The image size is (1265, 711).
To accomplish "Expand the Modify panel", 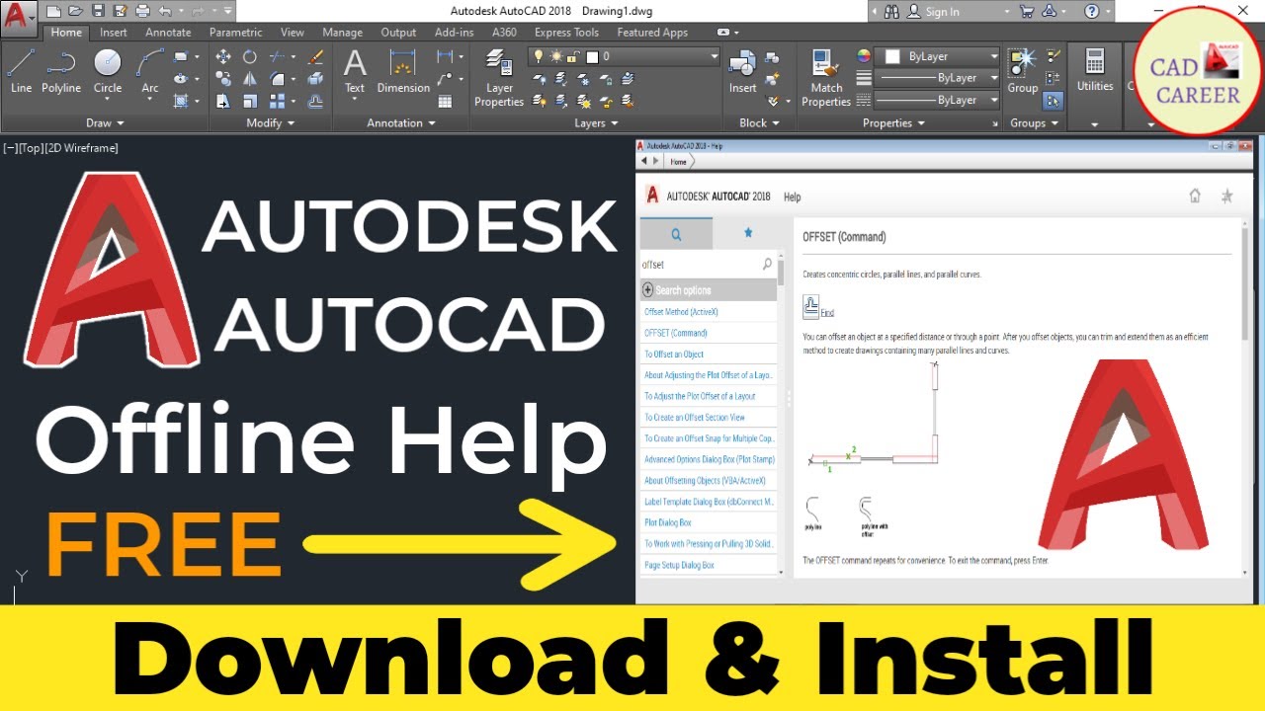I will tap(271, 122).
